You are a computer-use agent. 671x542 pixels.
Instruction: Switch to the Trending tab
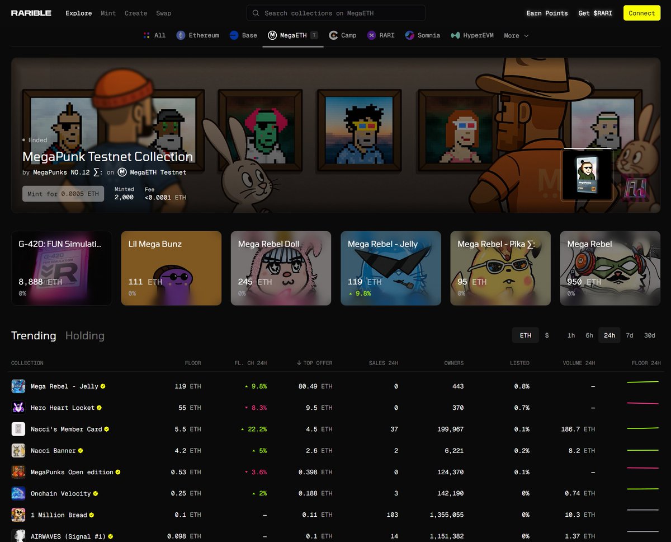34,335
